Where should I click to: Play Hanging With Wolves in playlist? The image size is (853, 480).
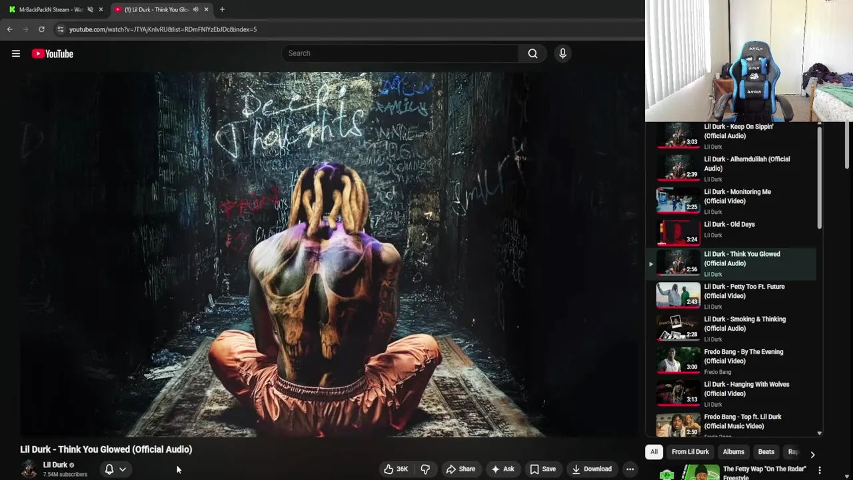(732, 394)
